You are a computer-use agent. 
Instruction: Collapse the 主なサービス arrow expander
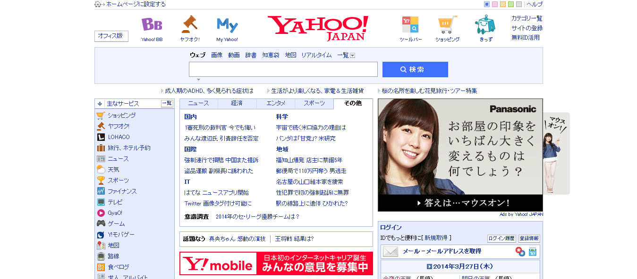[100, 104]
